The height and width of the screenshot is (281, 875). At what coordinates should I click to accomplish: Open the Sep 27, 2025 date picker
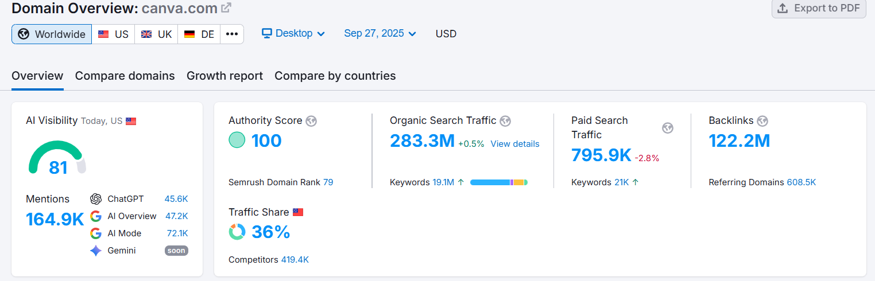(380, 33)
